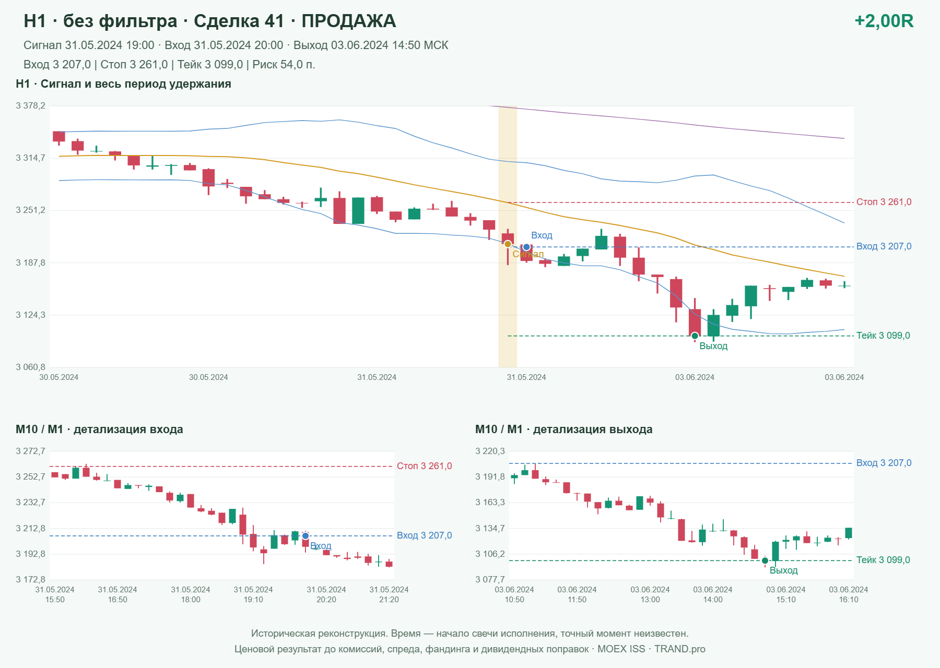Click heading 'M10 / M1 · детализация входа'
The height and width of the screenshot is (668, 940).
click(x=99, y=430)
